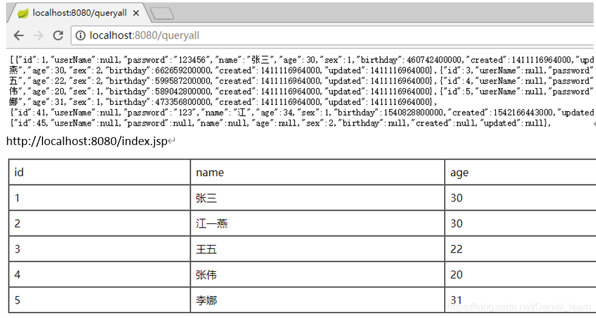The width and height of the screenshot is (596, 318).
Task: Click the browser forward arrow
Action: click(38, 36)
